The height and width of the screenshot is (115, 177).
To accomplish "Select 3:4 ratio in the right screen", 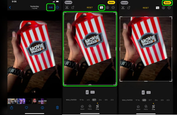I will pos(156,100).
